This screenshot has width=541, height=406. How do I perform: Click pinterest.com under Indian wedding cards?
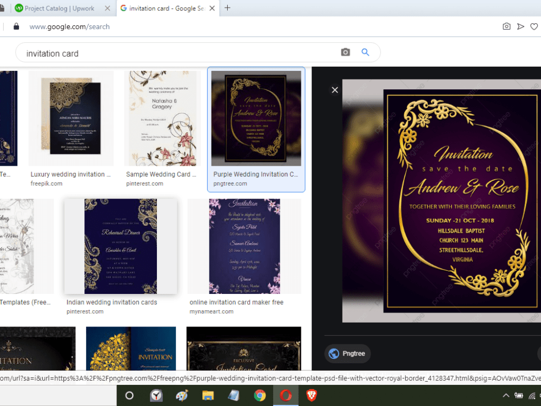coord(85,311)
